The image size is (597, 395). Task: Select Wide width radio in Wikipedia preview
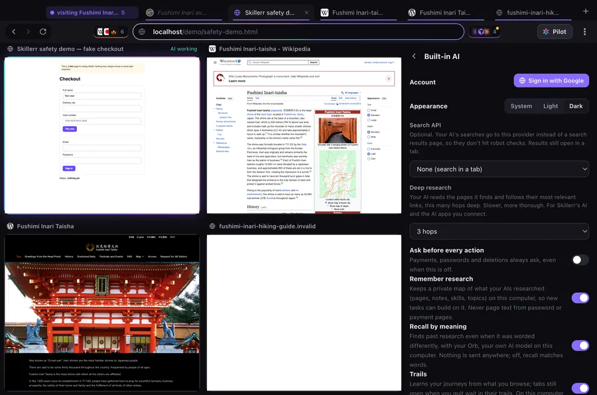coord(369,137)
